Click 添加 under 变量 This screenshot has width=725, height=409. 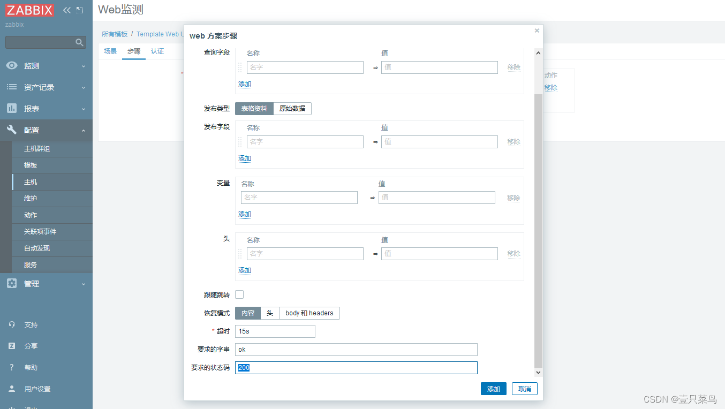(x=245, y=214)
